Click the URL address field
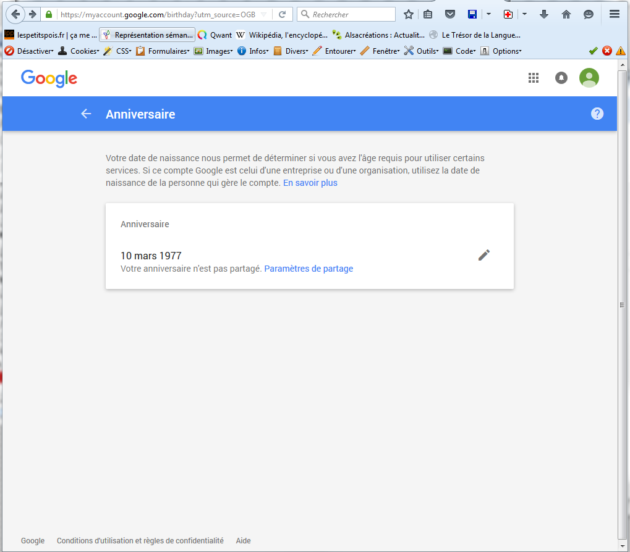 [x=158, y=14]
